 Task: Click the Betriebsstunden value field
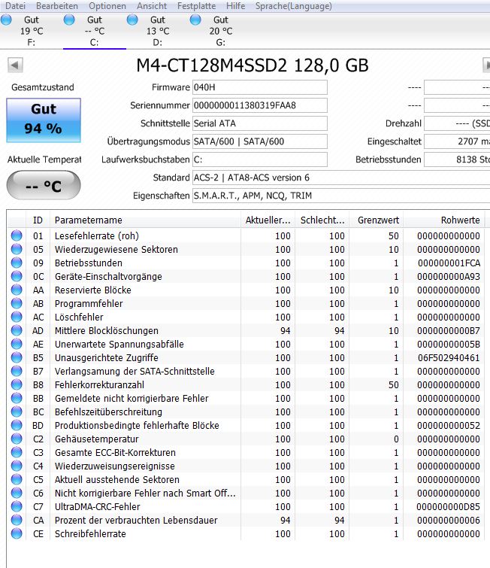point(457,159)
